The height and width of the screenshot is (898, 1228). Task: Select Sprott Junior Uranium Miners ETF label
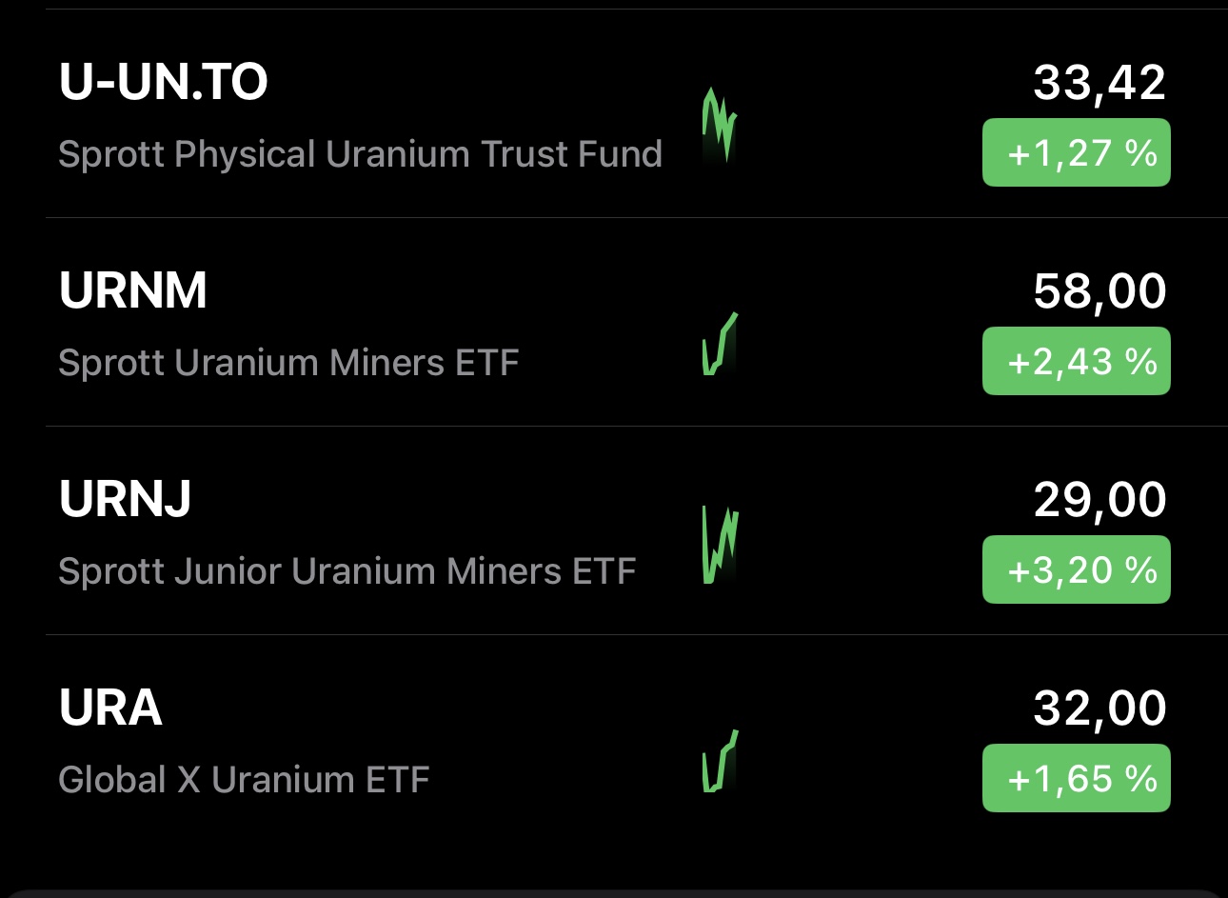click(x=347, y=571)
